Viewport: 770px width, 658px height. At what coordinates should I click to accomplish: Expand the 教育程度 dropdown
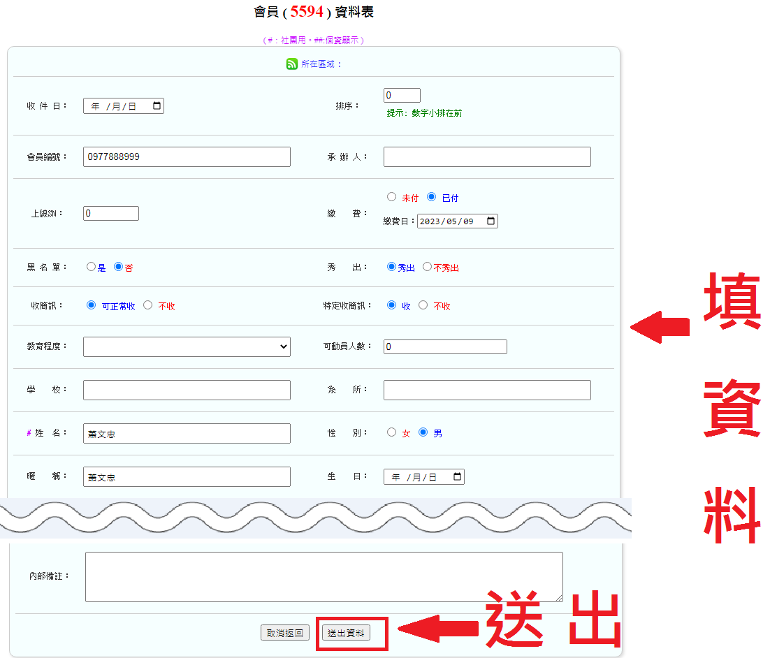click(187, 346)
